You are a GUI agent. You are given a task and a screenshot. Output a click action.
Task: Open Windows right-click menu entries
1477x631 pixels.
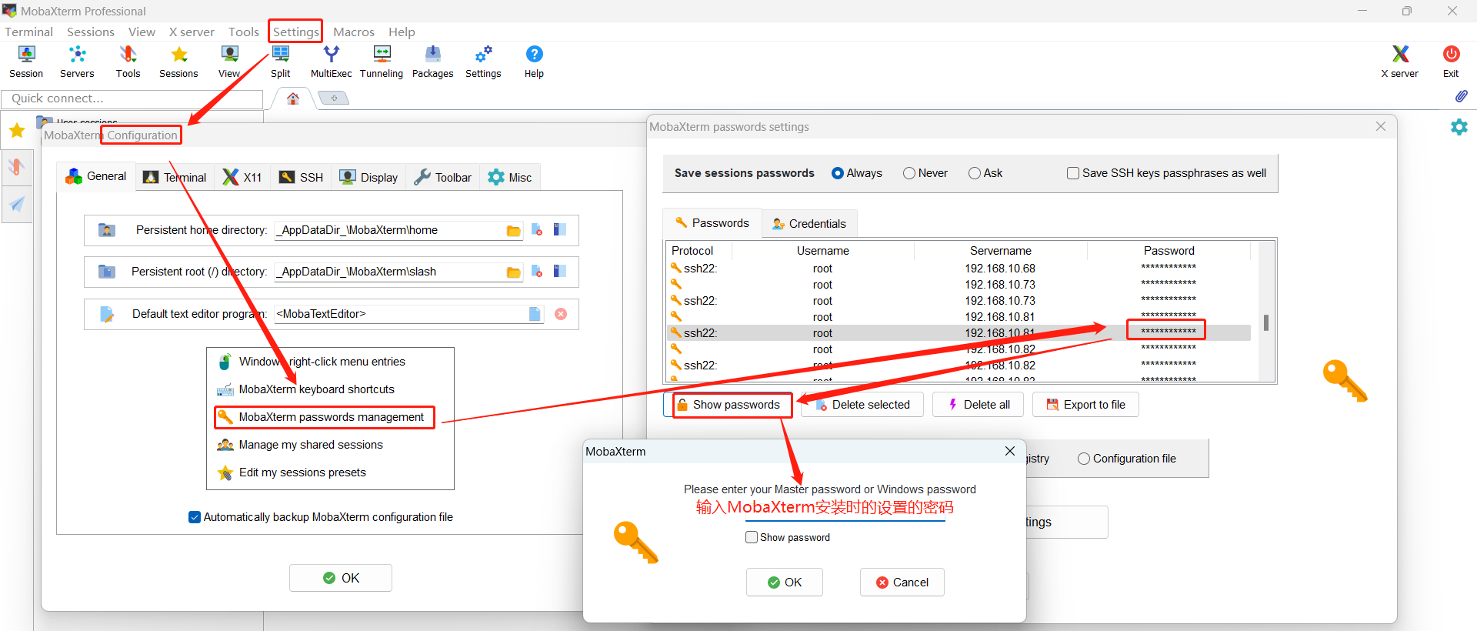322,362
